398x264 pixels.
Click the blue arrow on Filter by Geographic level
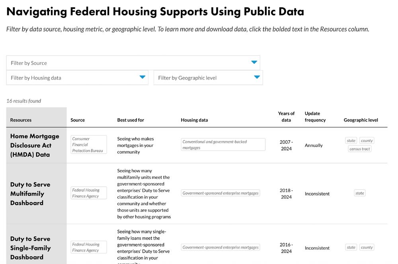tap(257, 77)
